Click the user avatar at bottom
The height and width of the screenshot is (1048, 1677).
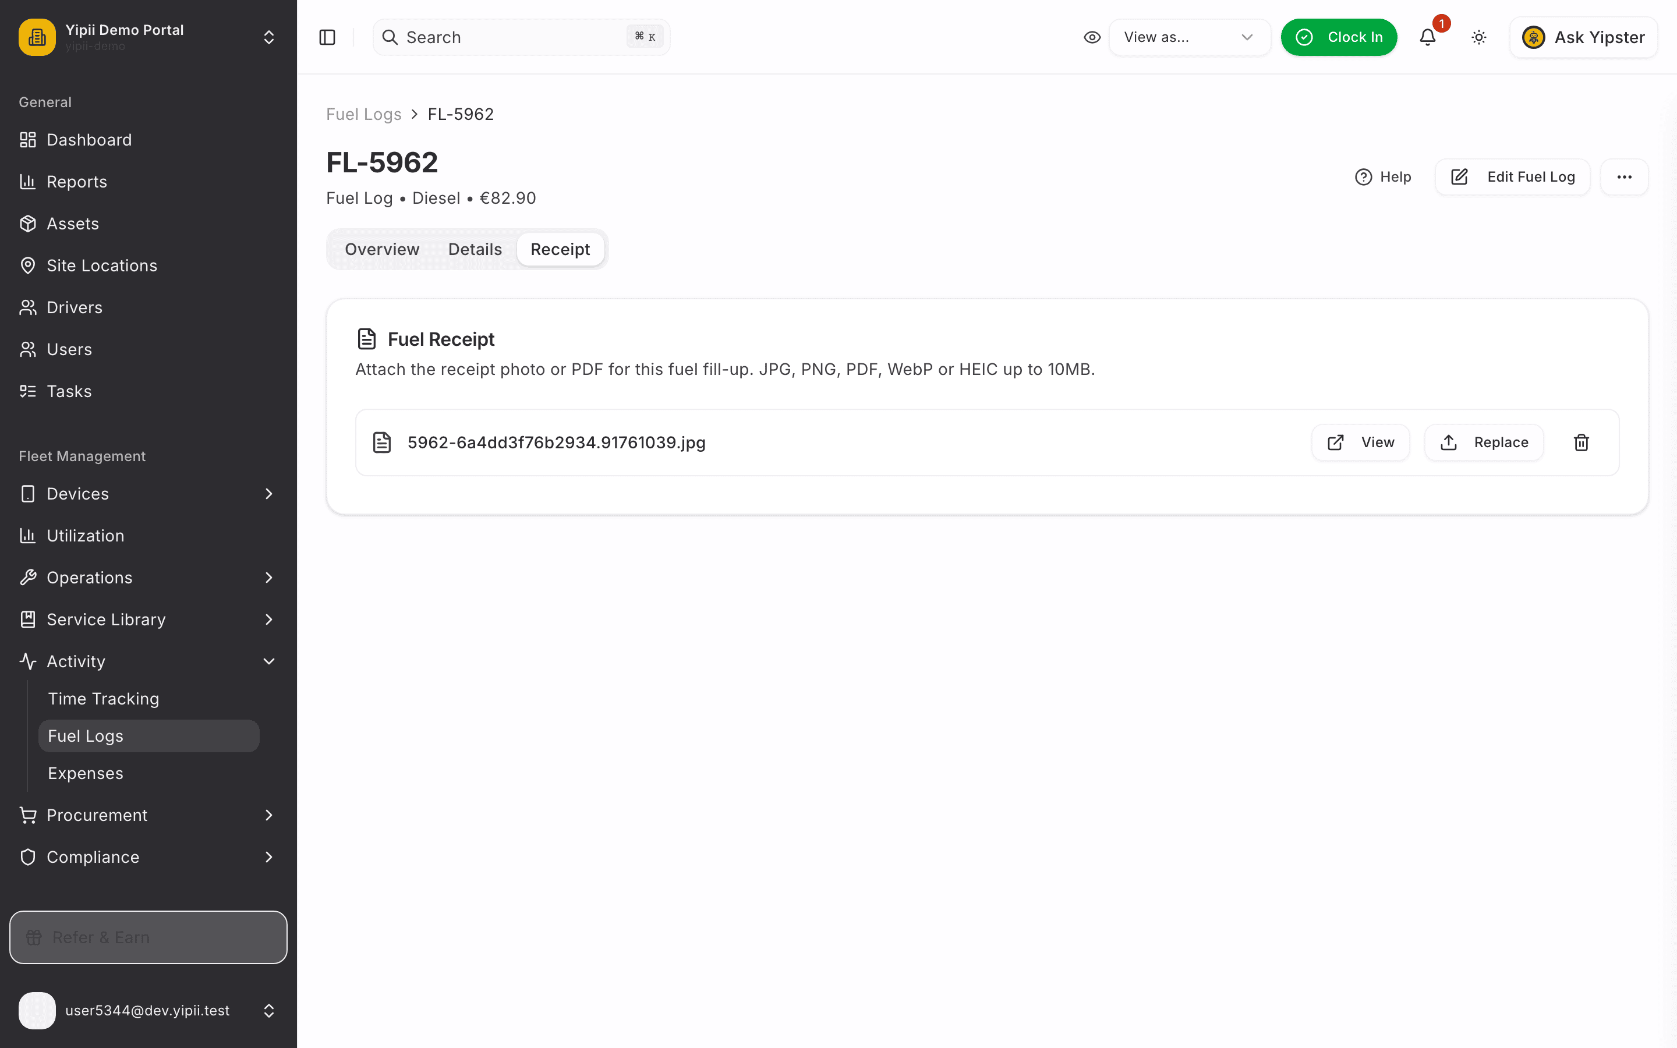coord(37,1011)
